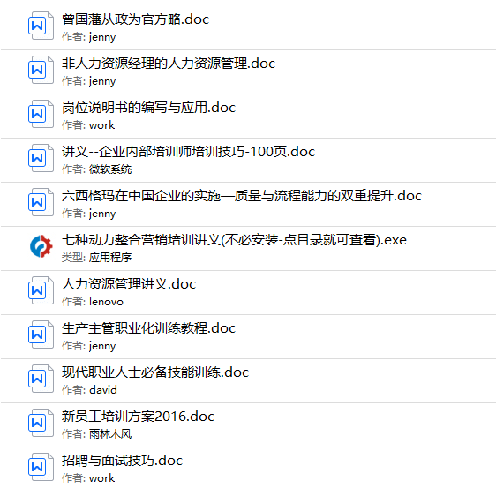496x496 pixels.
Task: Click the document icon for 非人力资源经理的人力资源管理.doc
Action: 41,70
